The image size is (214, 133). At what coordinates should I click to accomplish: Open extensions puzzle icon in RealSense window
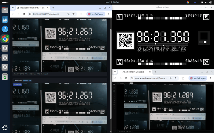(81, 14)
